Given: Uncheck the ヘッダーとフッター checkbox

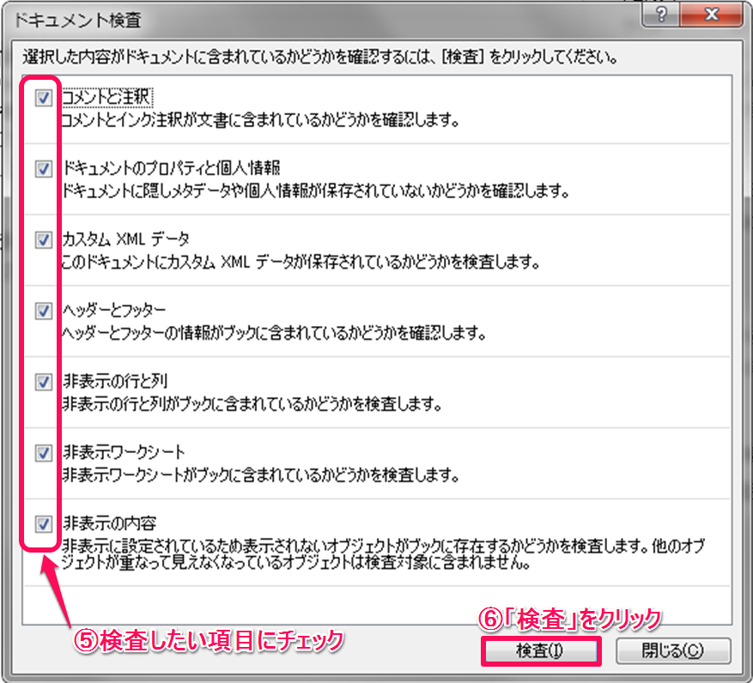Looking at the screenshot, I should tap(43, 311).
